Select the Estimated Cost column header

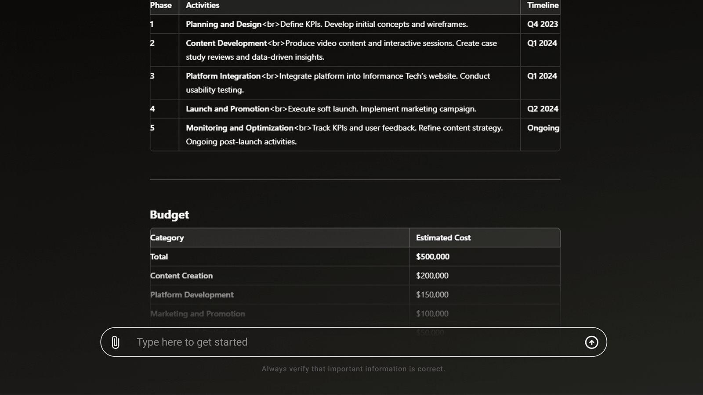443,238
